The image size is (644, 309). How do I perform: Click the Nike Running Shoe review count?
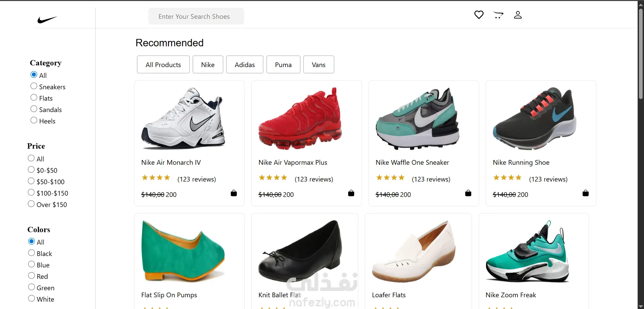(x=548, y=179)
